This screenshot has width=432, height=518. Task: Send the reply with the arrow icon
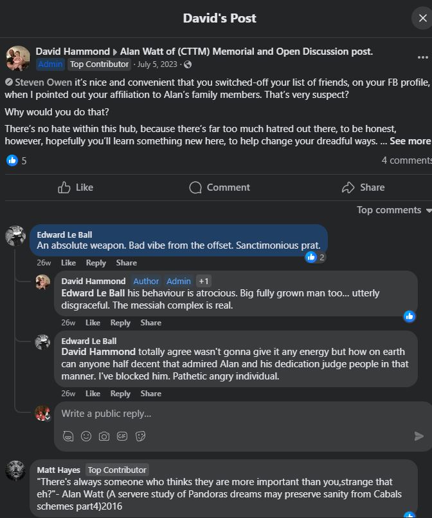pos(419,436)
